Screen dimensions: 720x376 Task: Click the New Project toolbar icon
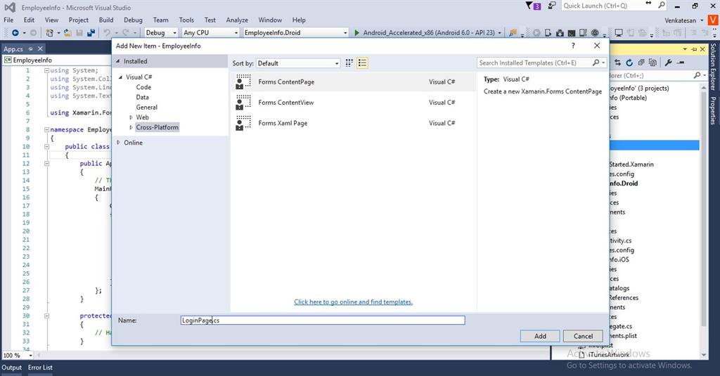click(49, 32)
